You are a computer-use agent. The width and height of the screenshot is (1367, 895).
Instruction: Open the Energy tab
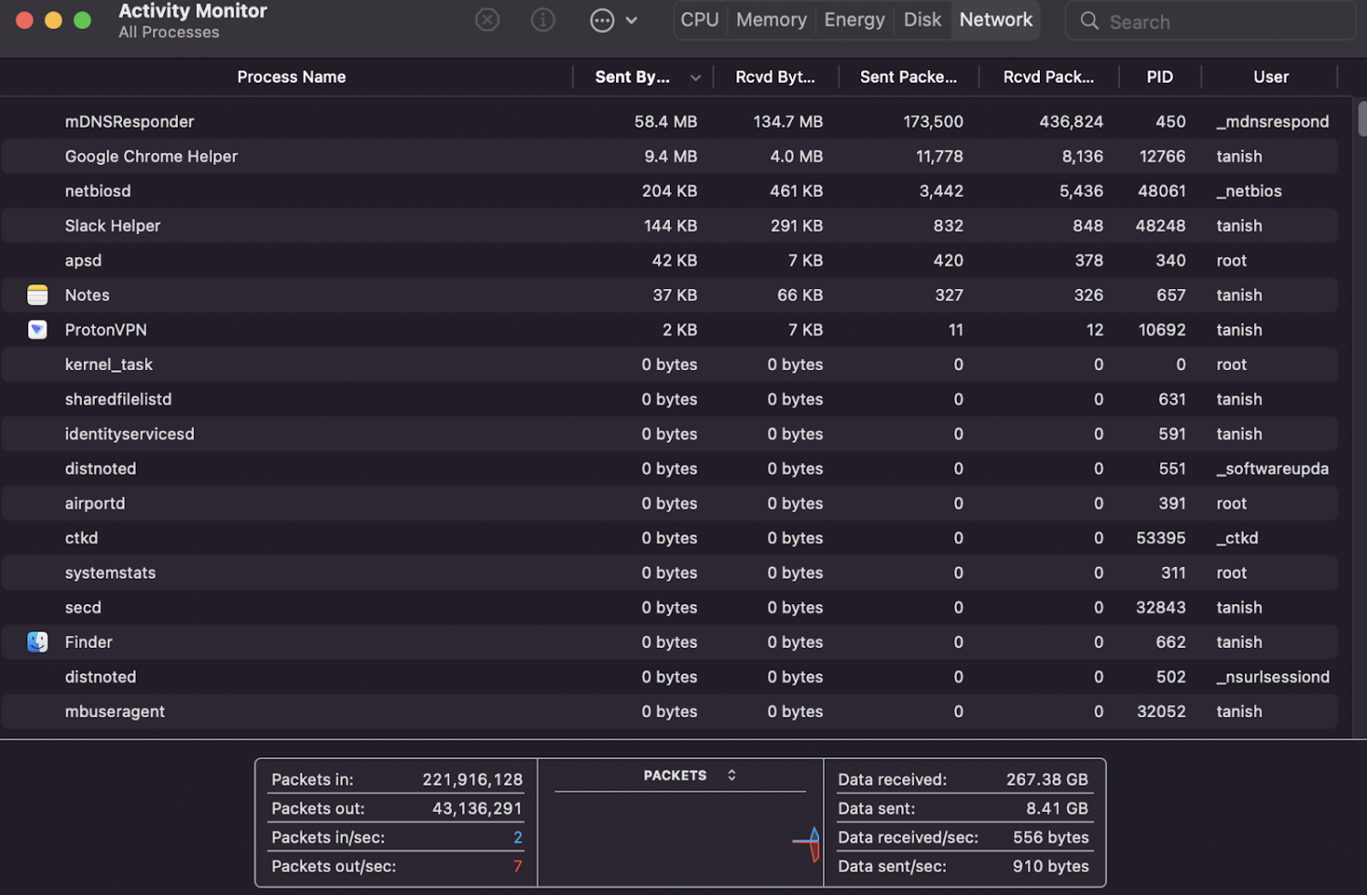[x=854, y=20]
